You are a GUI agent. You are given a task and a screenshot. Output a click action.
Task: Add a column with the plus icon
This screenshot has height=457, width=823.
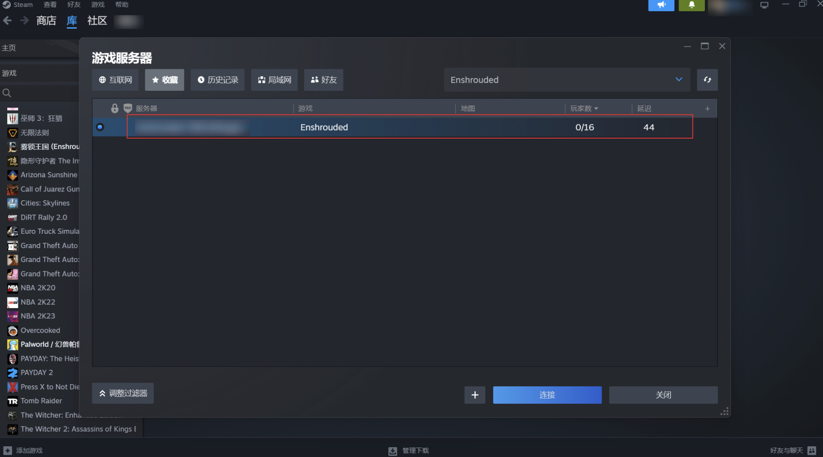(x=707, y=109)
